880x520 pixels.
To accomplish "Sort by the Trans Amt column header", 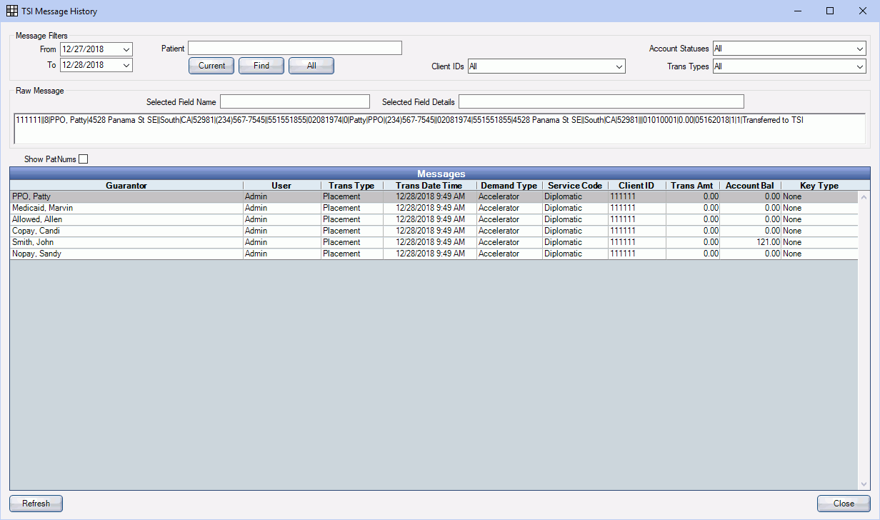I will click(692, 185).
